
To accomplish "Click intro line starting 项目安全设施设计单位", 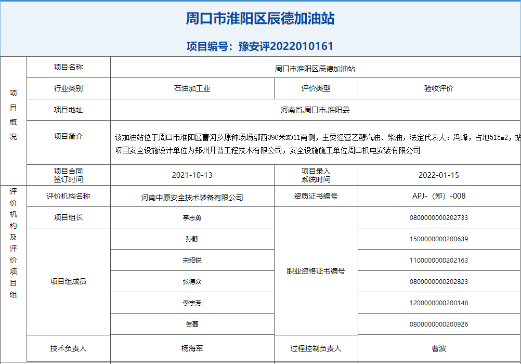I will (267, 151).
